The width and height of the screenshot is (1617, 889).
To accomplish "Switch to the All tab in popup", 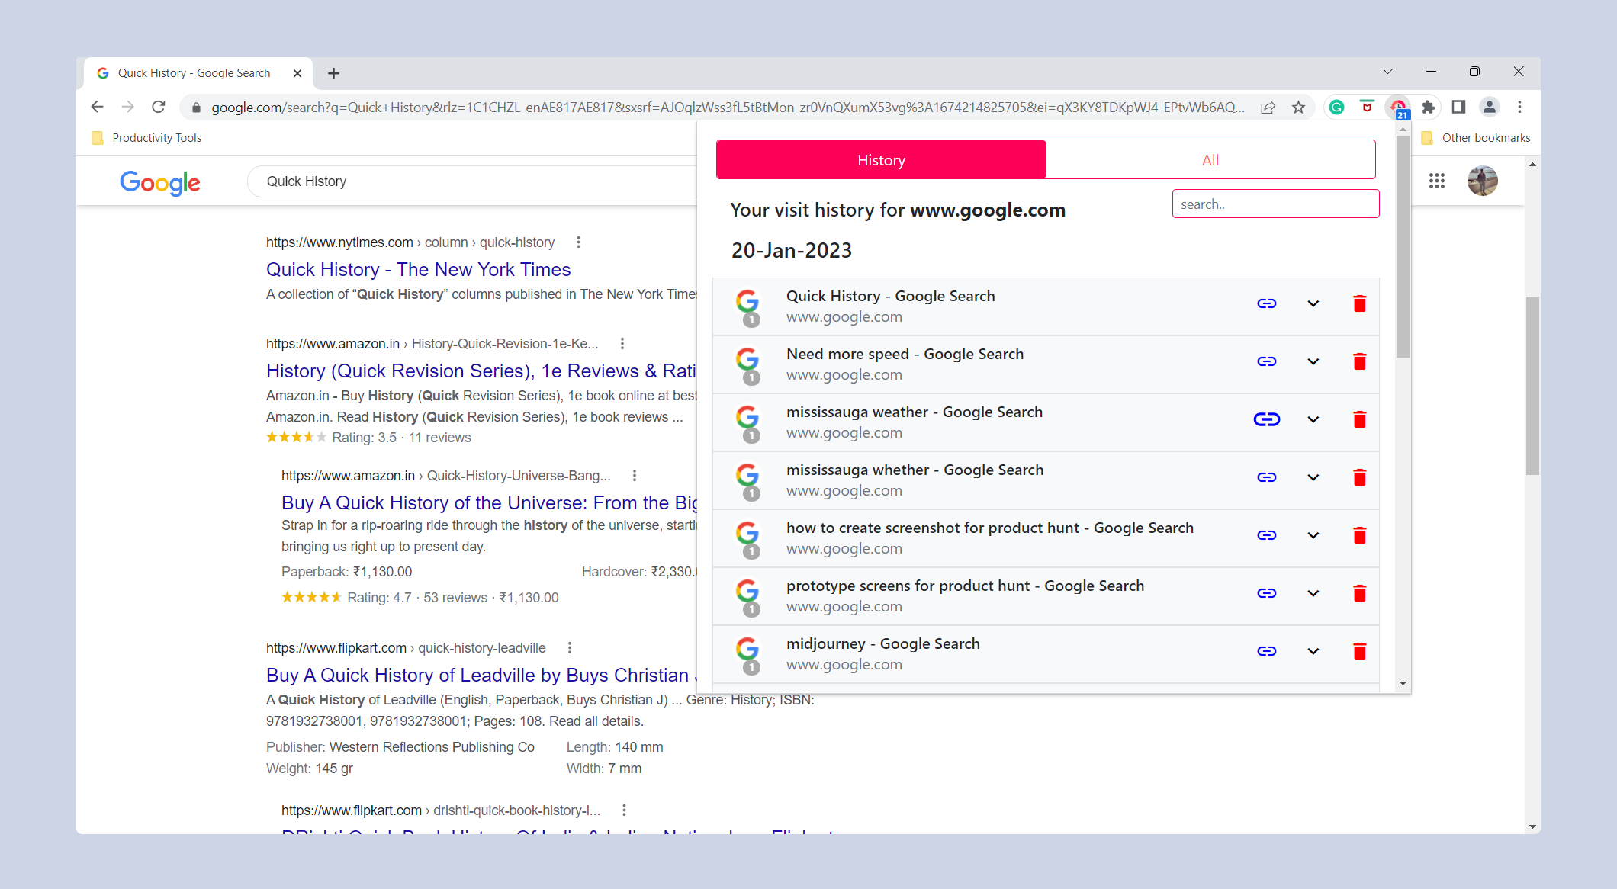I will [1210, 160].
